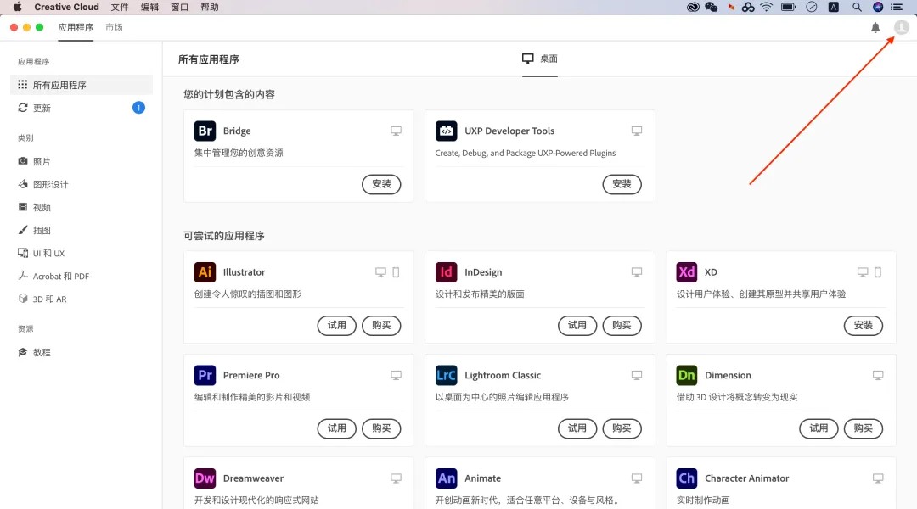Open the 视频 category

[82, 207]
